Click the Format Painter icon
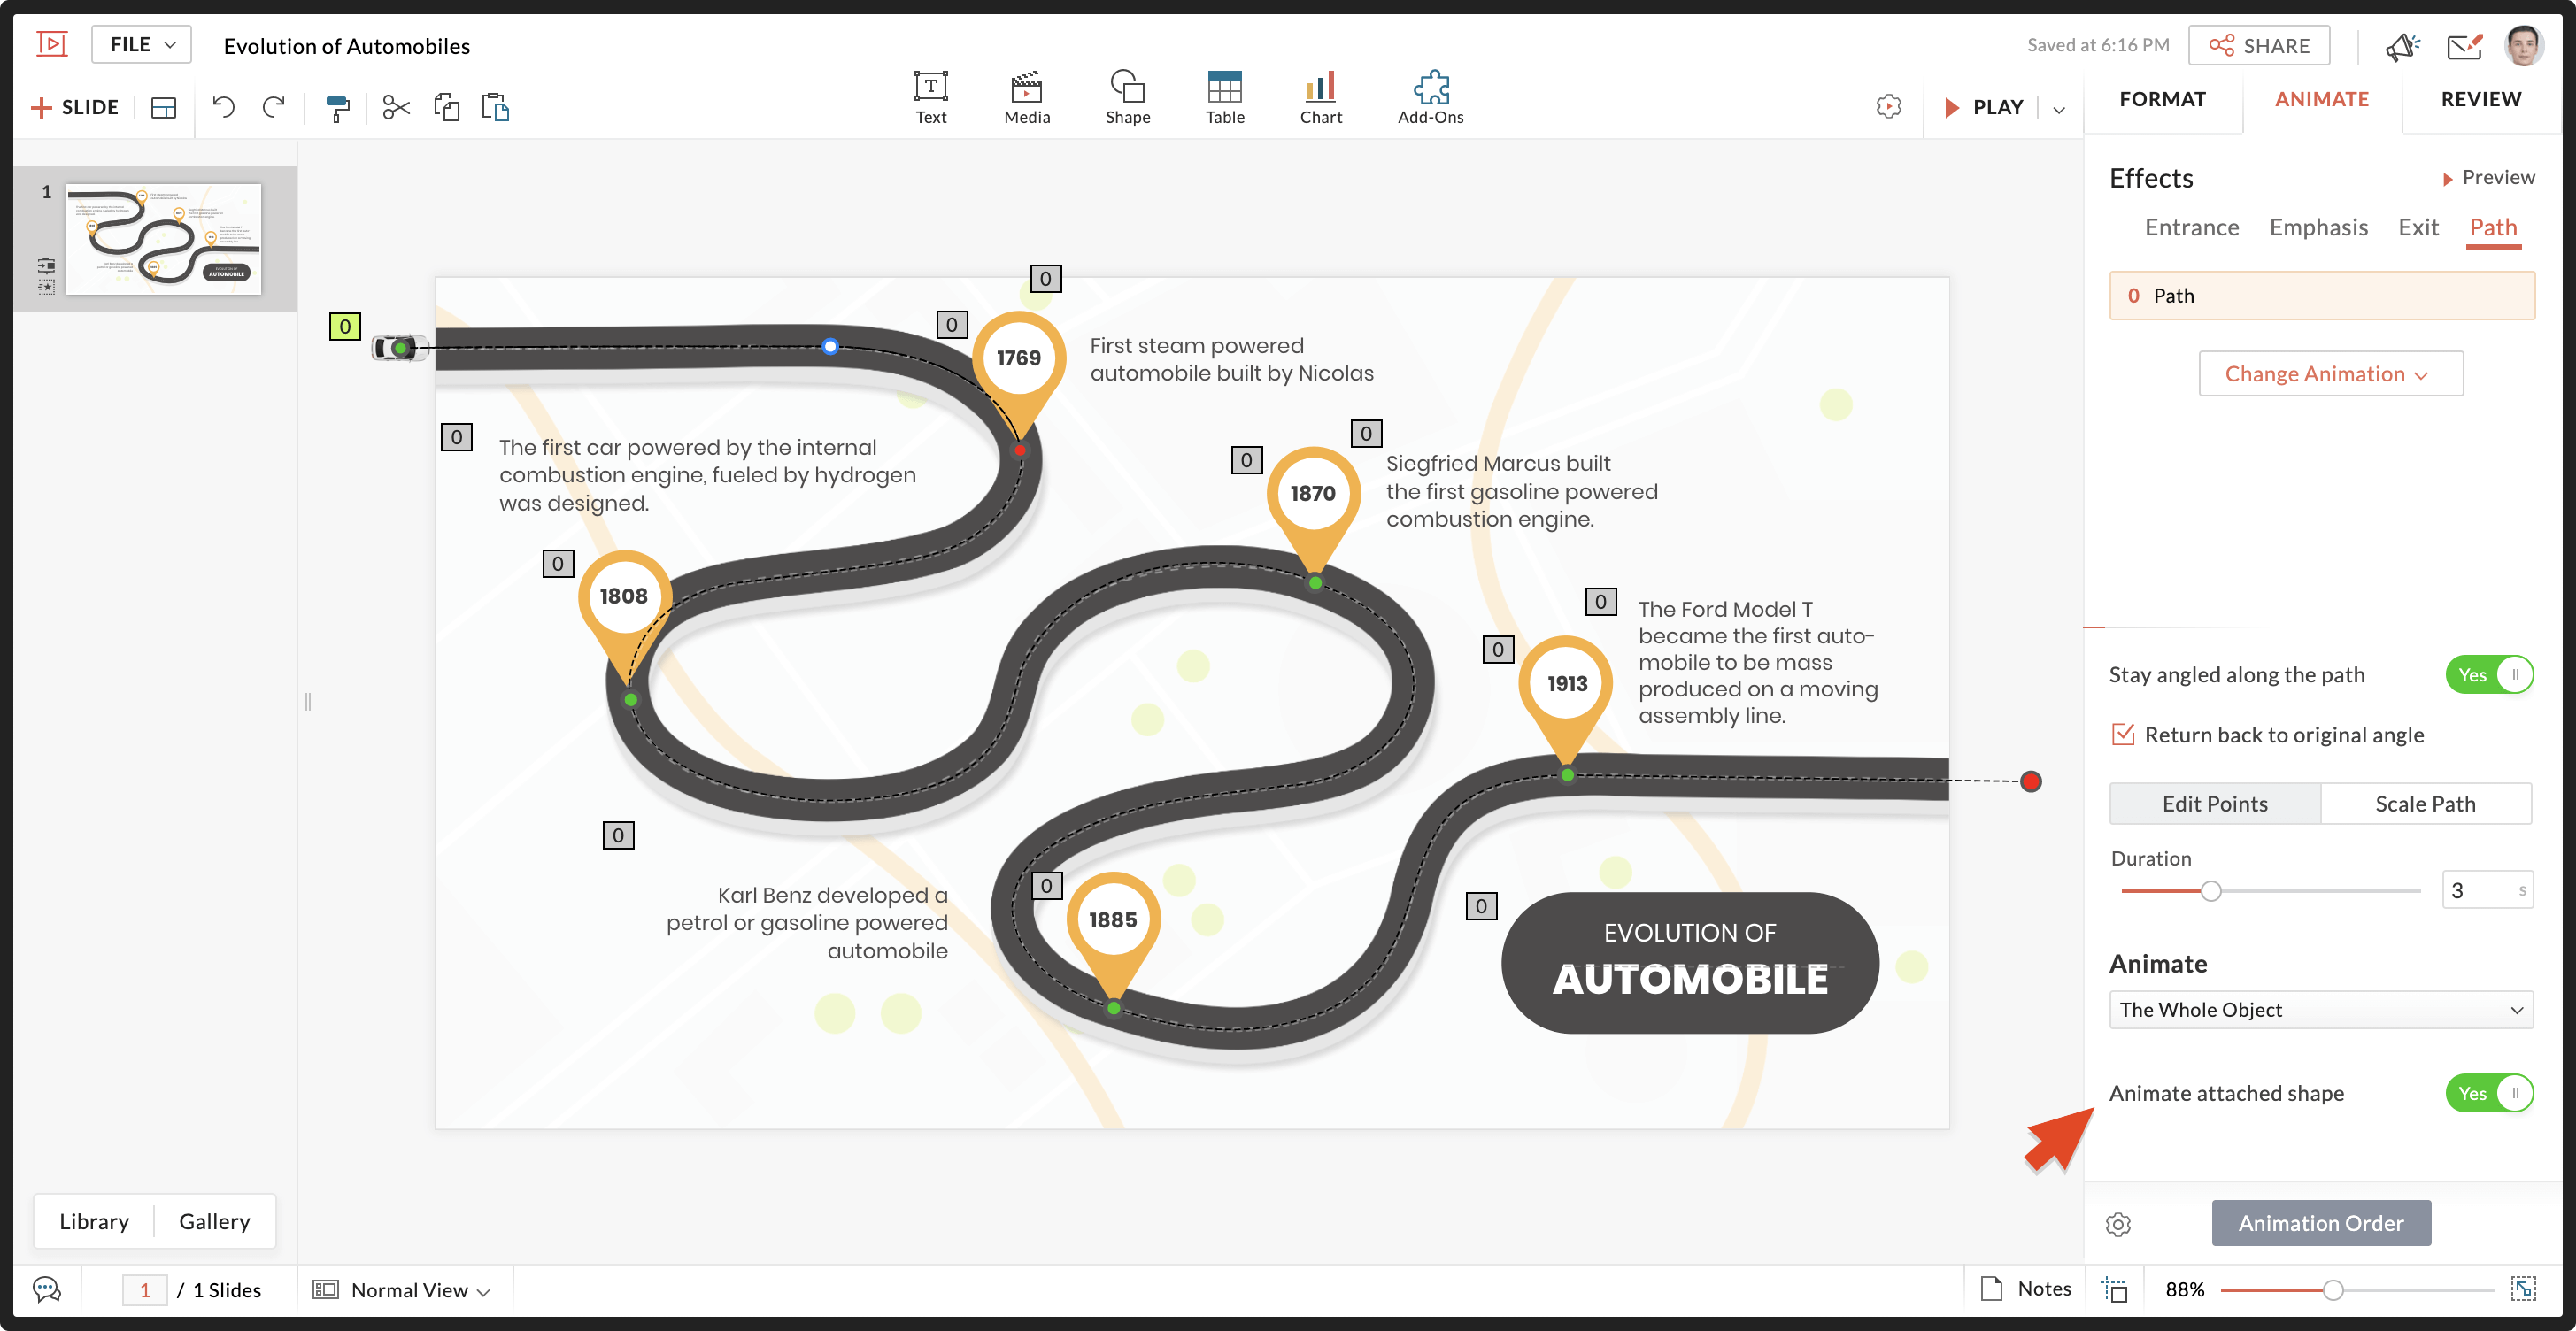 (338, 108)
